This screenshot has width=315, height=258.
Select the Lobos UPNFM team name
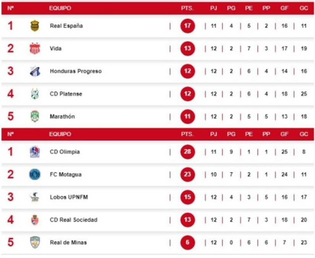pos(68,197)
